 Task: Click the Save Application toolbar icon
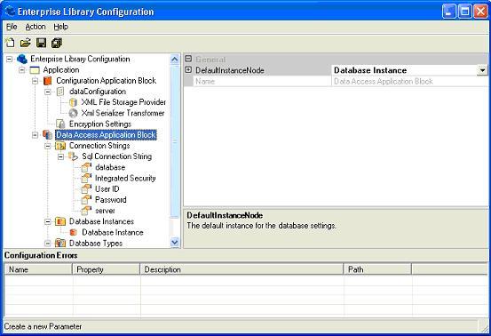click(x=41, y=43)
